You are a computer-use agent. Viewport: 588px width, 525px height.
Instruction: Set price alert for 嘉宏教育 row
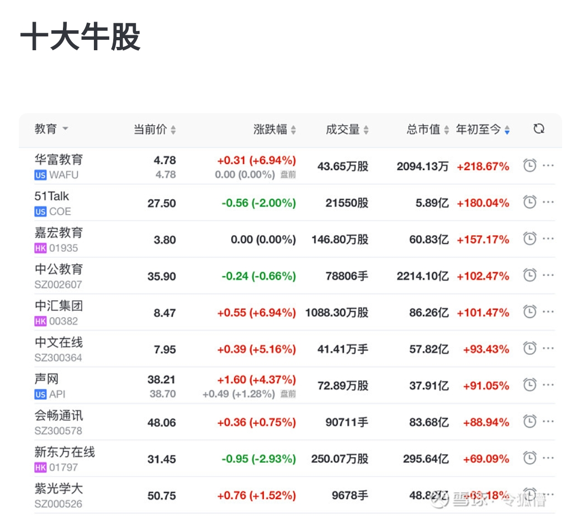pos(529,238)
